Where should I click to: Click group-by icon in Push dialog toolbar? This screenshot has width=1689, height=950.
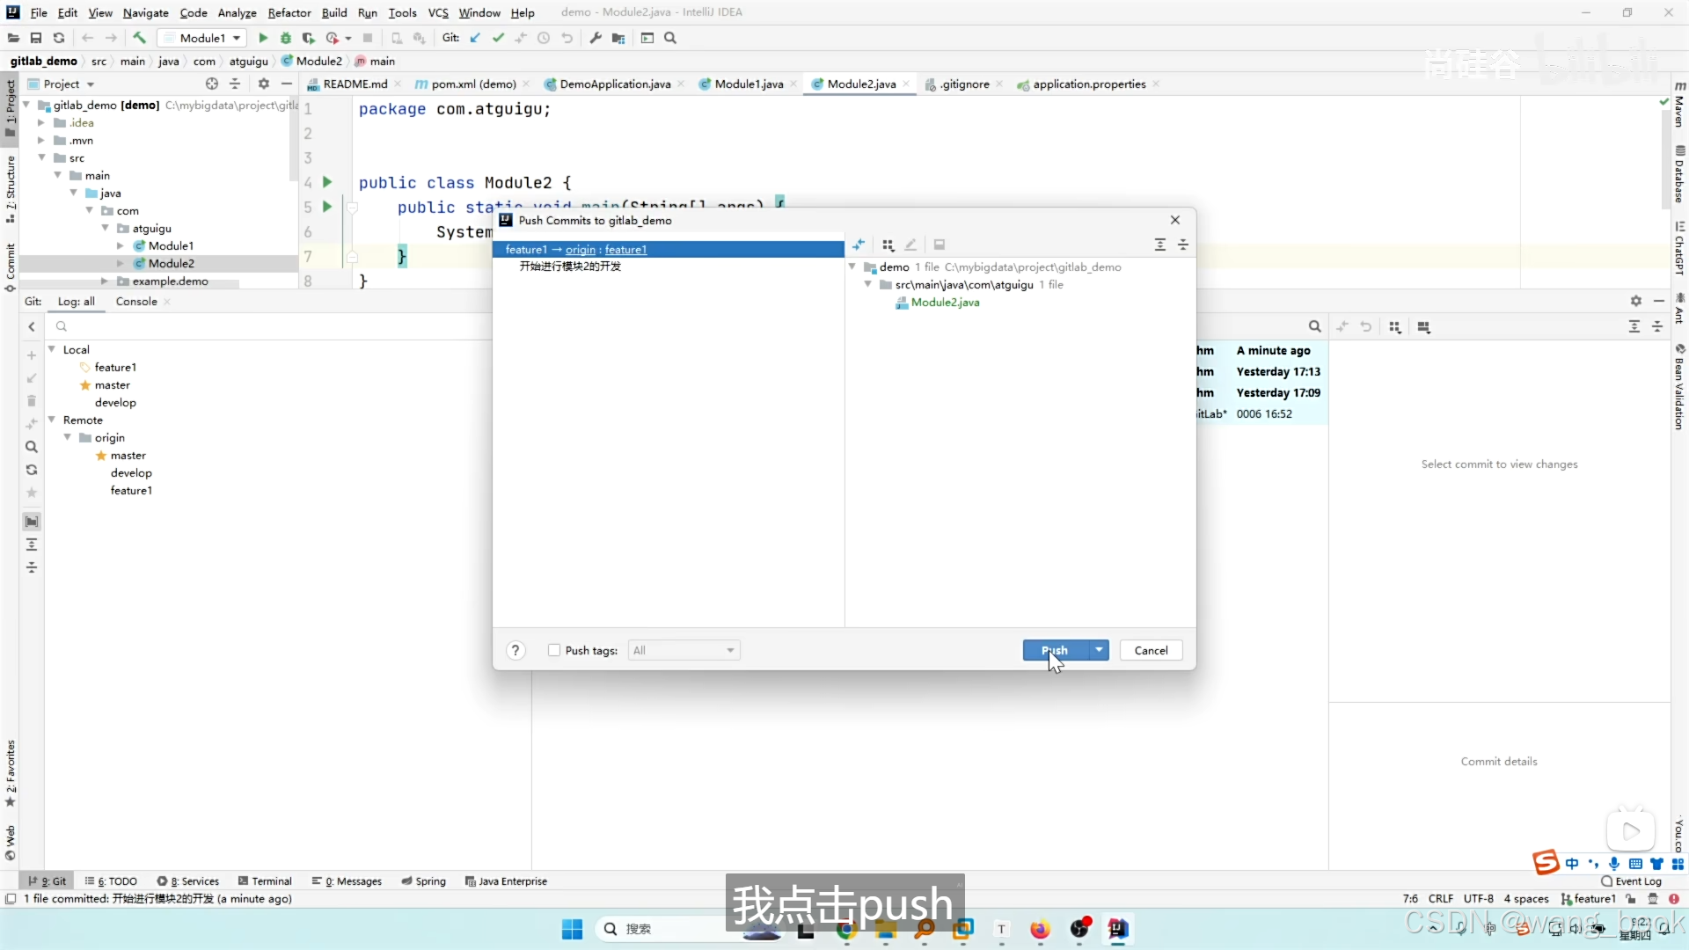tap(888, 245)
